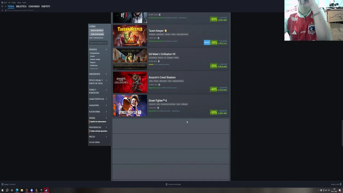Screen dimensions: 343x193
Task: Open the Windows Start menu
Action: point(2,190)
